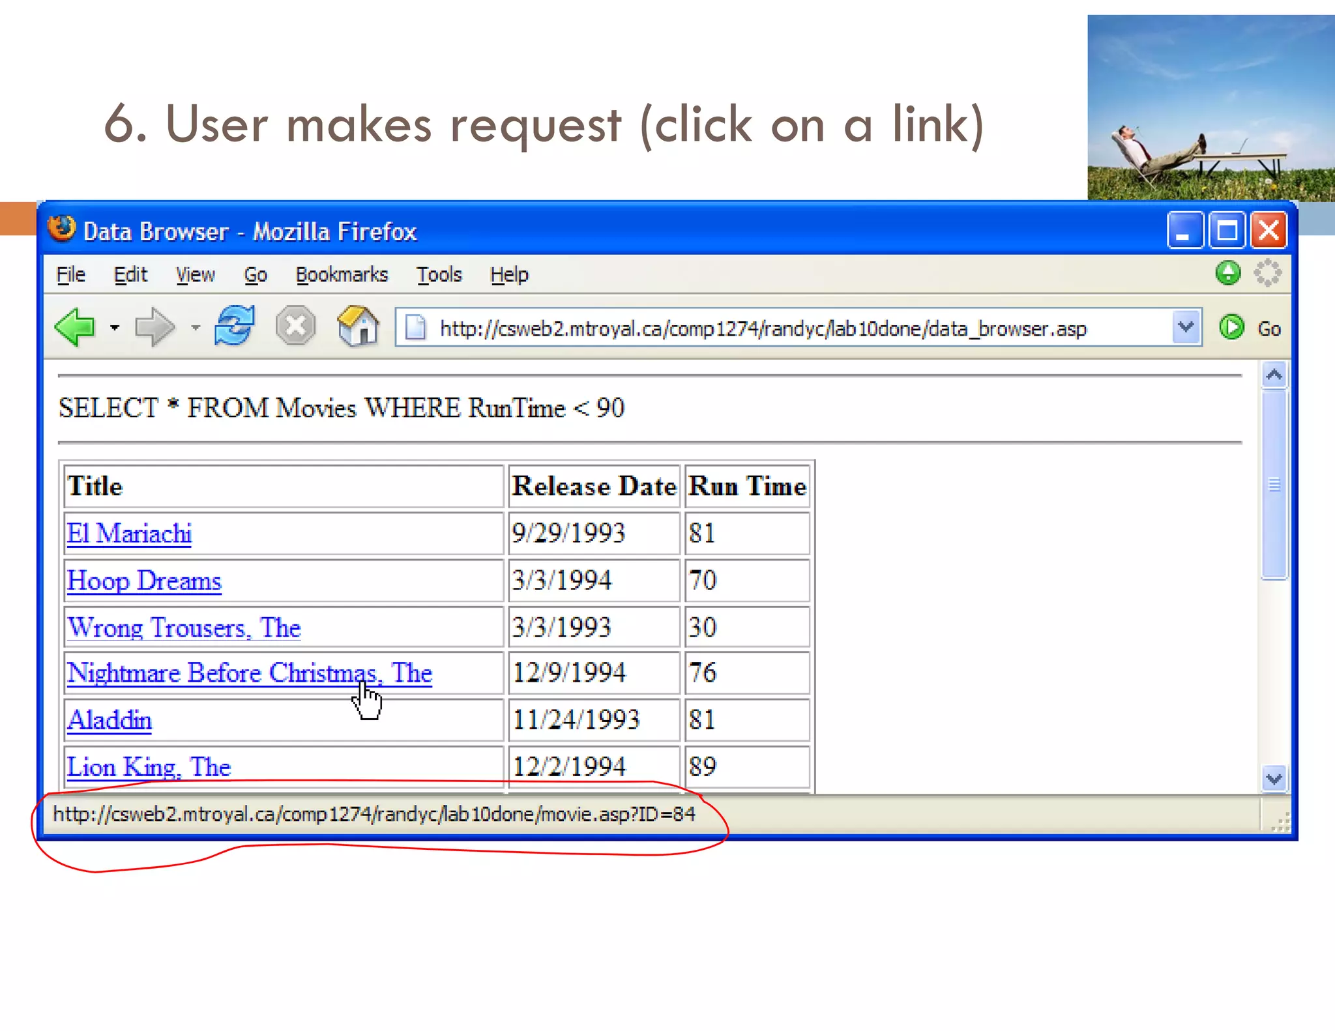Open the Hoop Dreams movie link
This screenshot has width=1335, height=1031.
(x=144, y=581)
